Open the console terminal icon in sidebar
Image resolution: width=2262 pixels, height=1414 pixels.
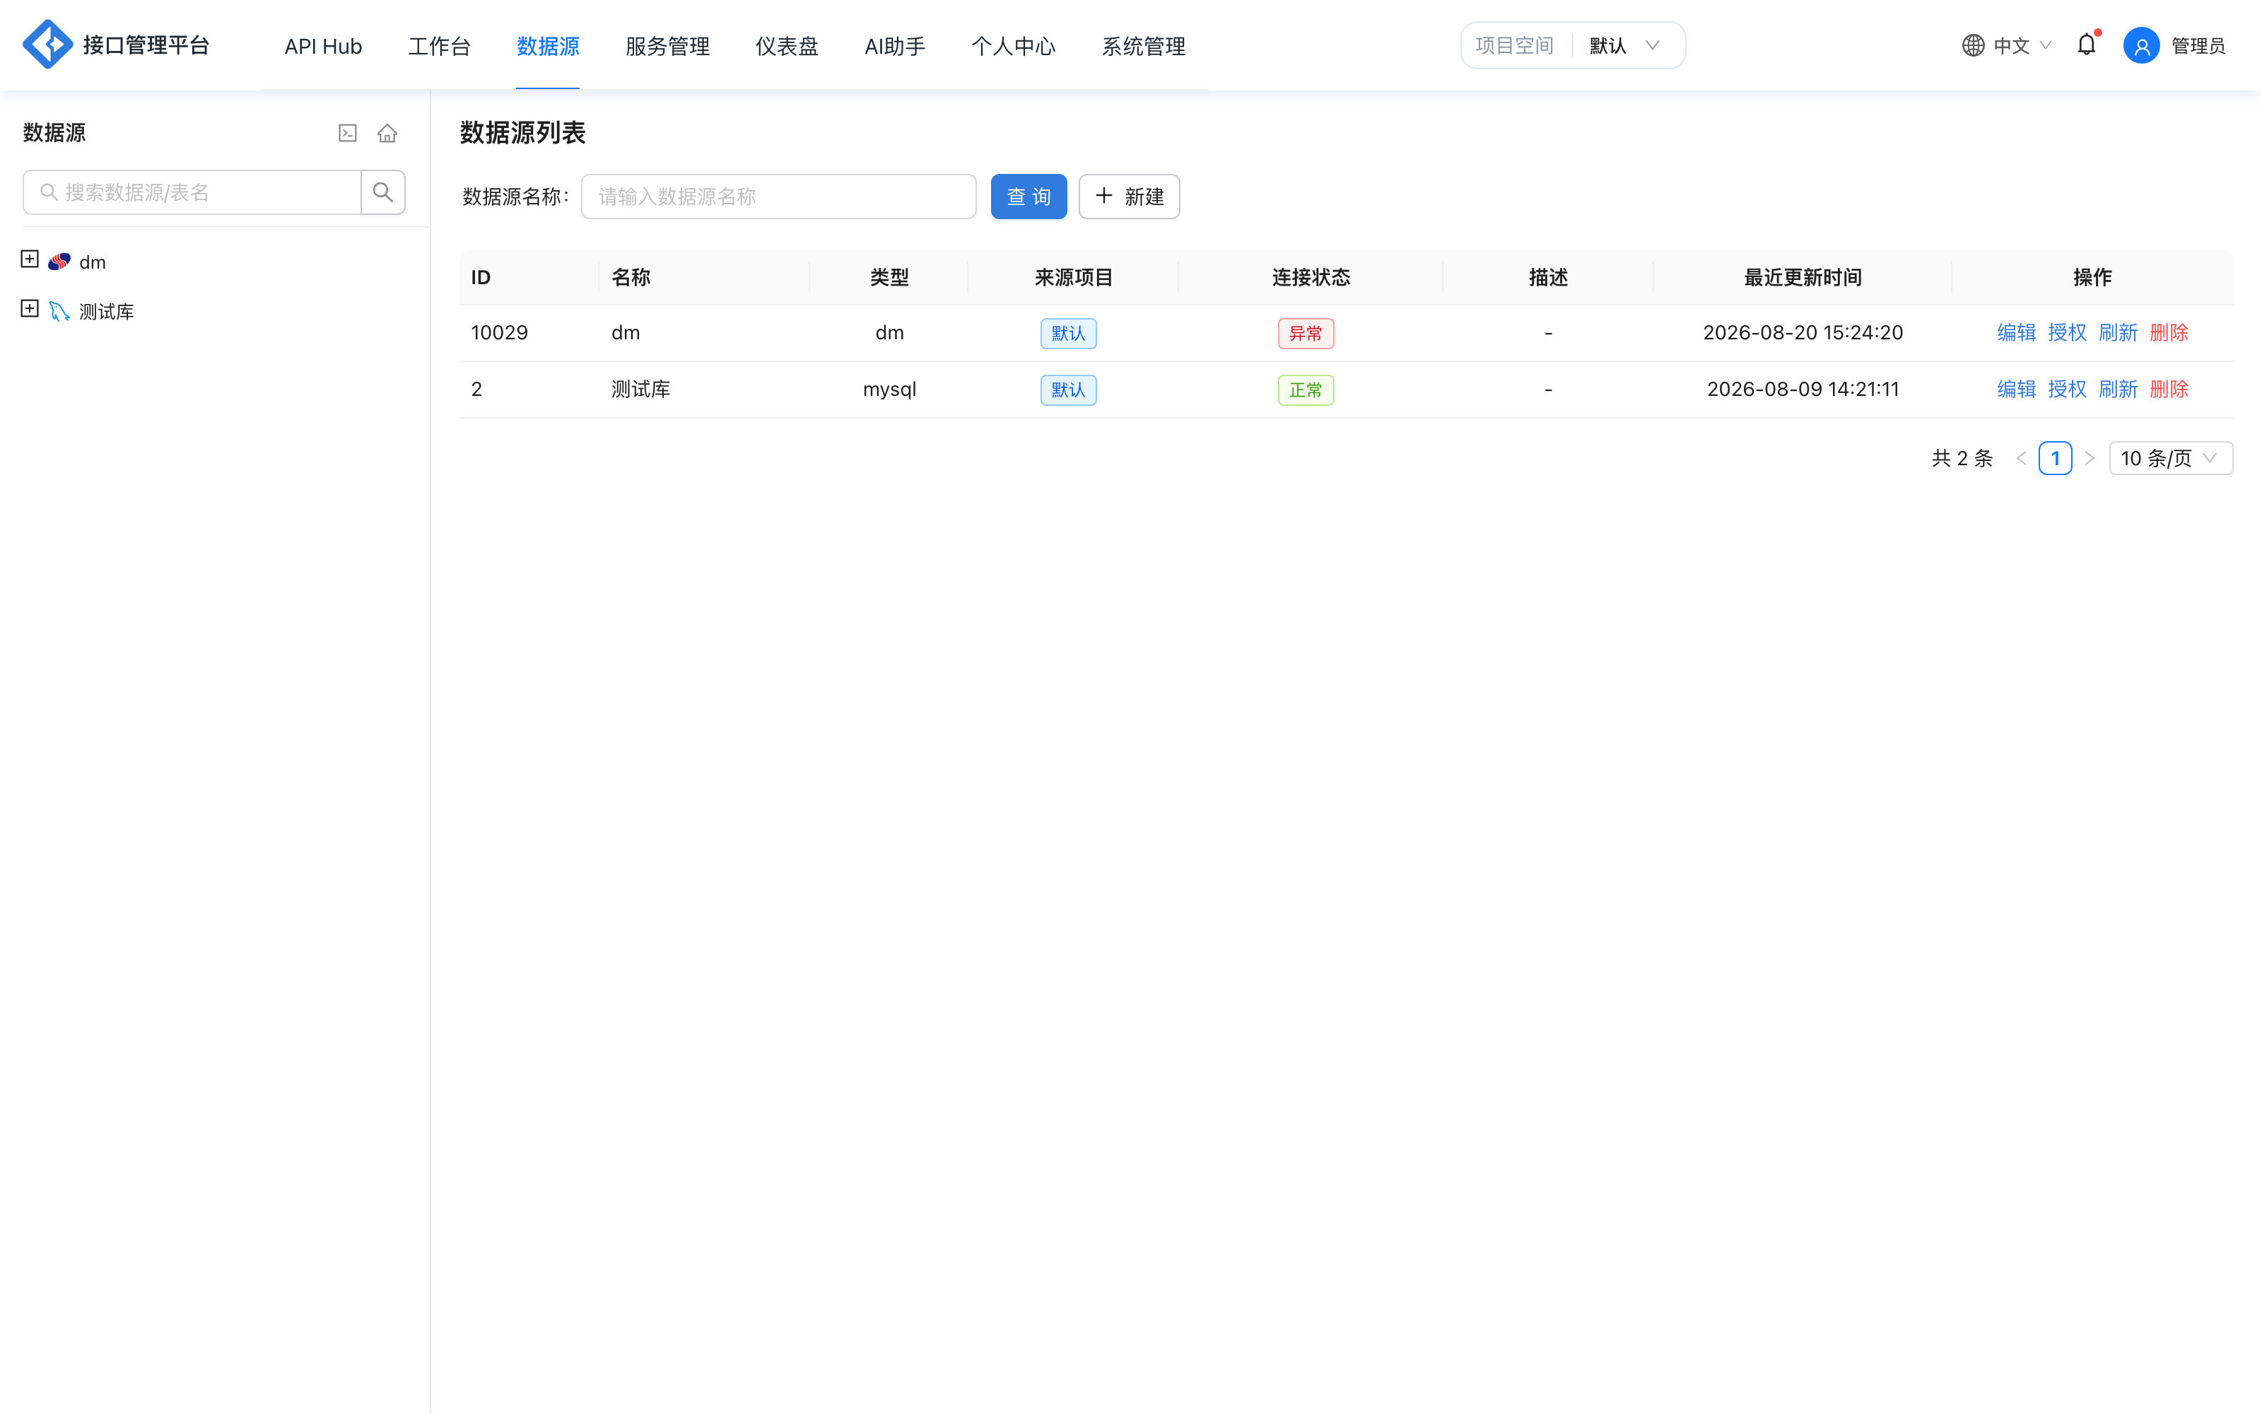point(348,133)
